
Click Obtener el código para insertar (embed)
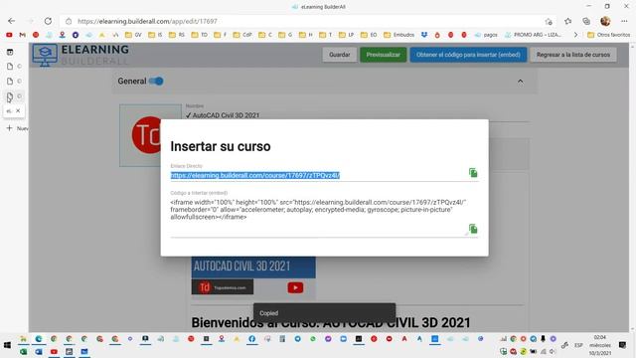point(468,55)
